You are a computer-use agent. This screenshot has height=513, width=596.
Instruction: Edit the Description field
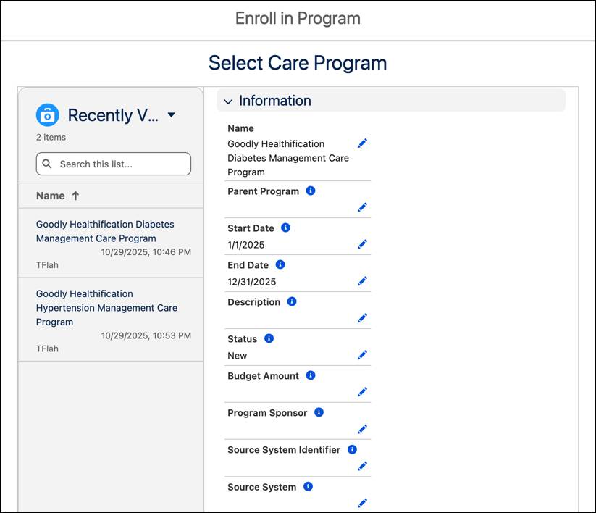[x=362, y=318]
